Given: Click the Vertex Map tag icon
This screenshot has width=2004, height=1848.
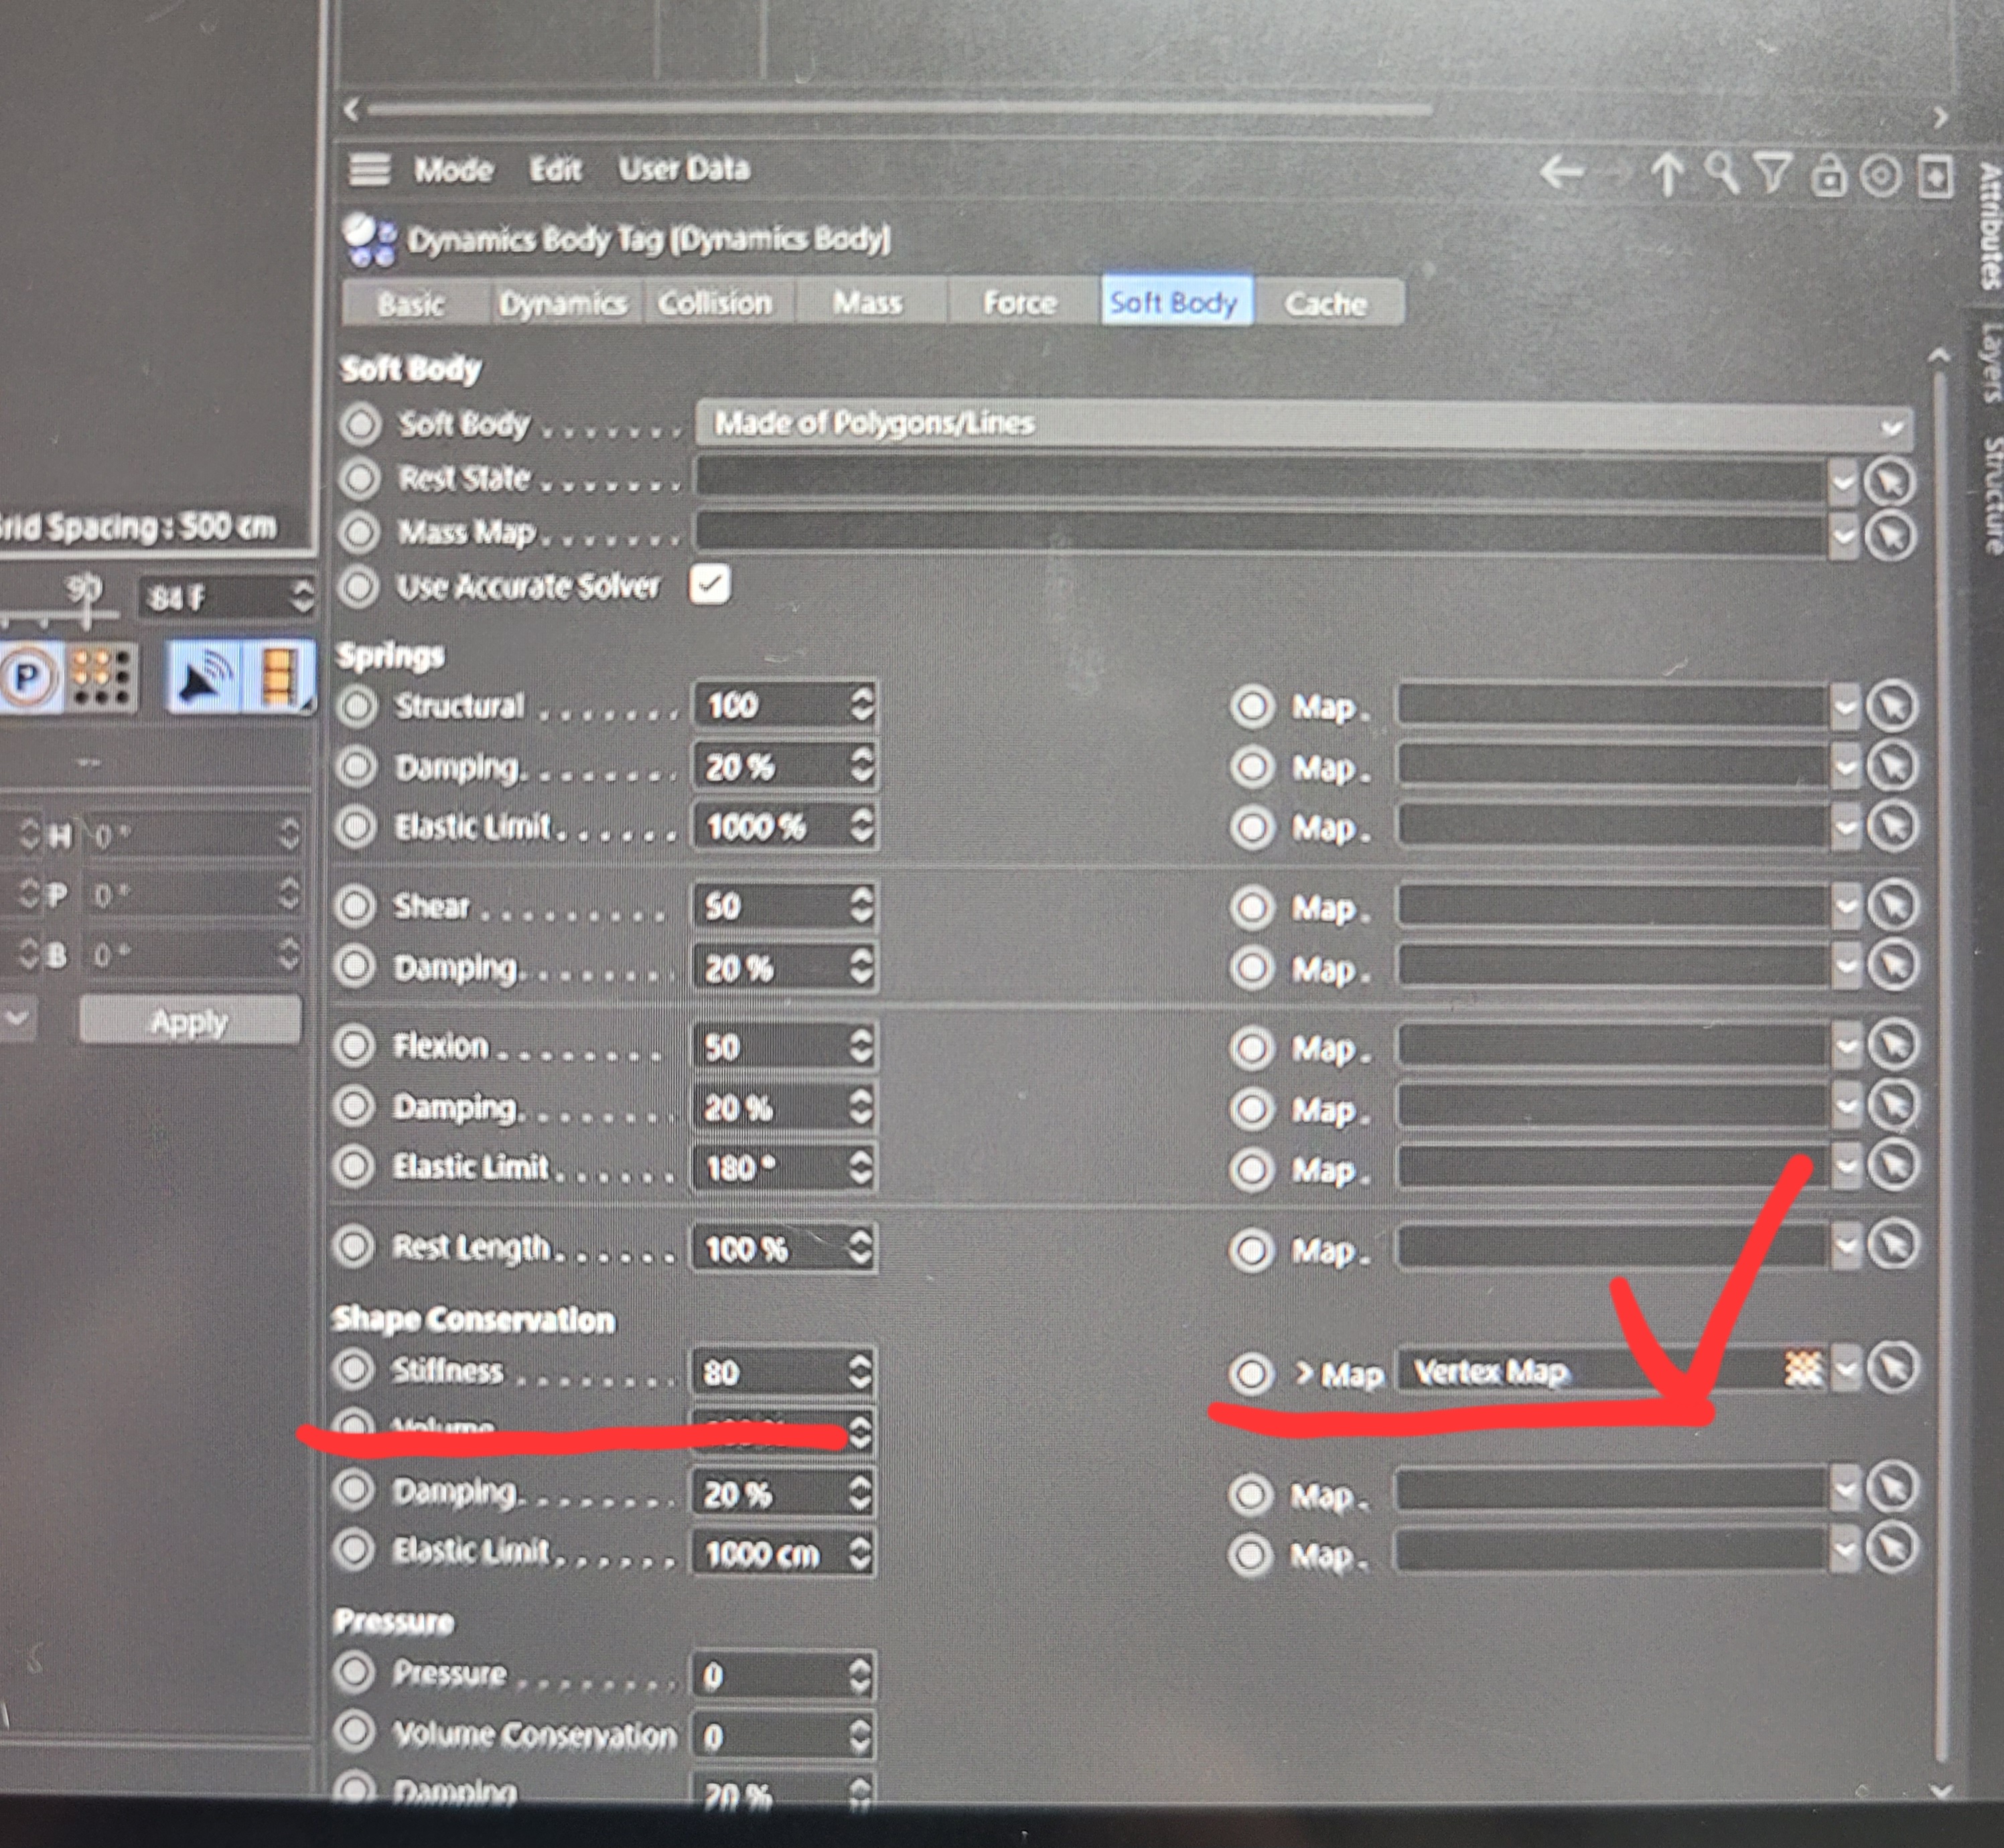Looking at the screenshot, I should point(1803,1368).
